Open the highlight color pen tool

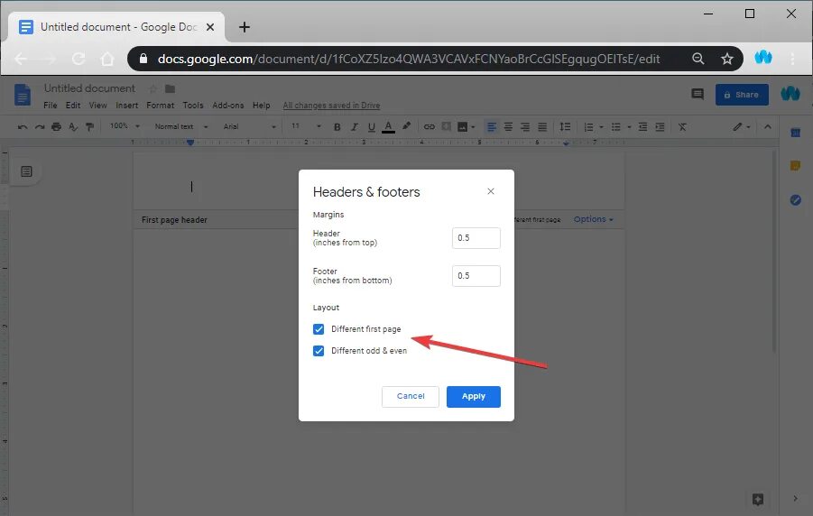(406, 126)
